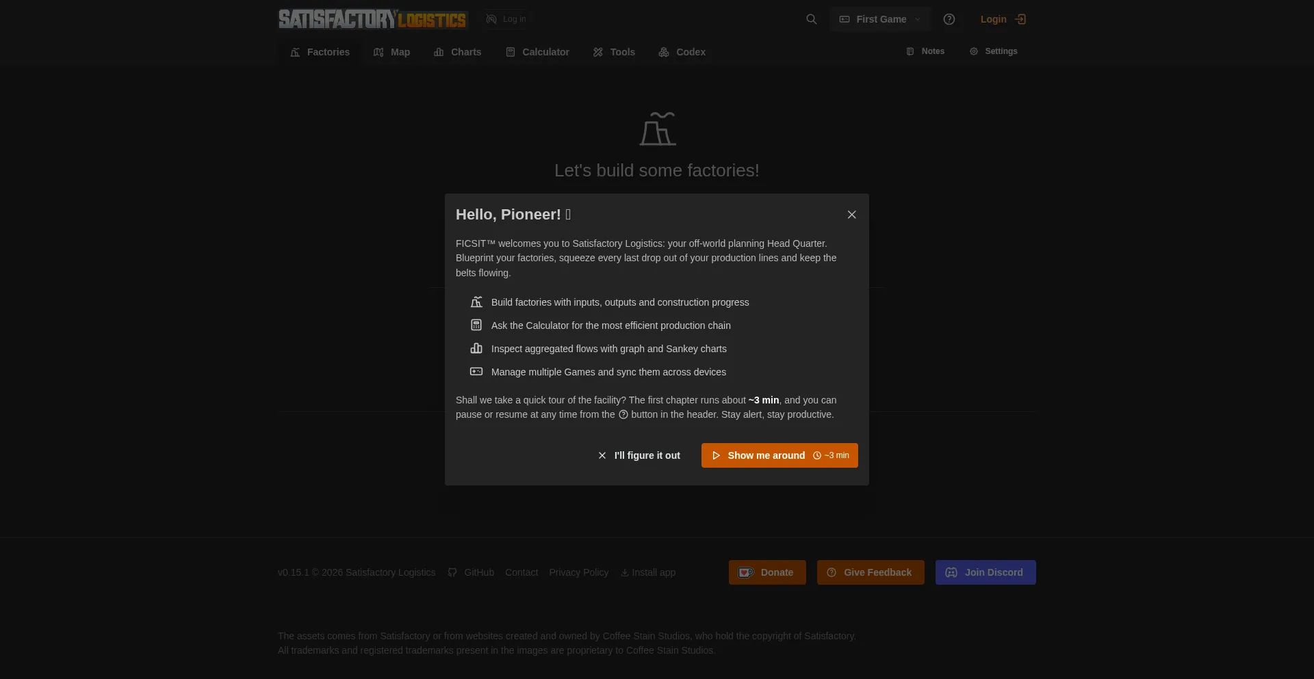Viewport: 1314px width, 679px height.
Task: Open the Contact link in the footer
Action: 521,572
